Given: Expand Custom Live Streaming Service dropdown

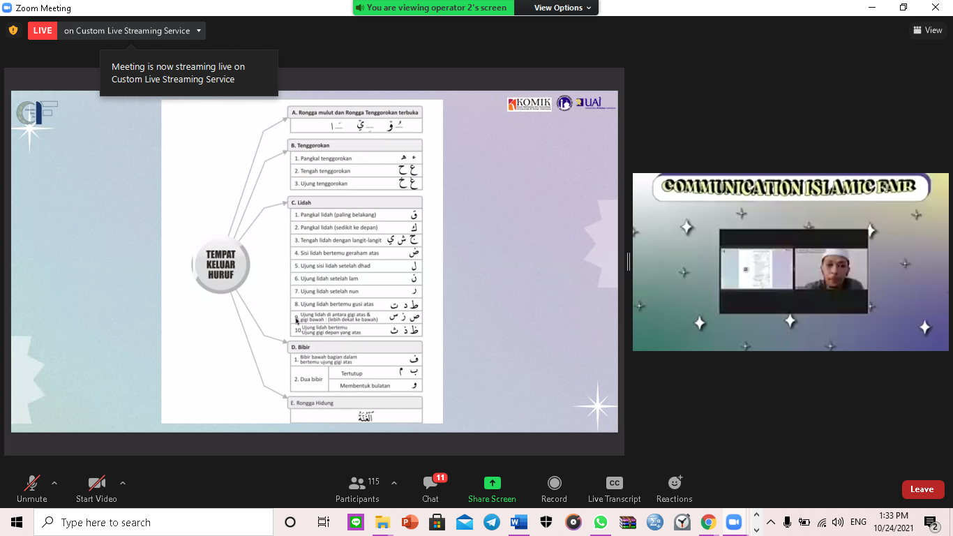Looking at the screenshot, I should click(199, 31).
